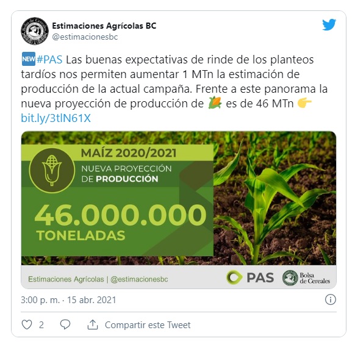Open the tweet info circle icon

coord(331,299)
